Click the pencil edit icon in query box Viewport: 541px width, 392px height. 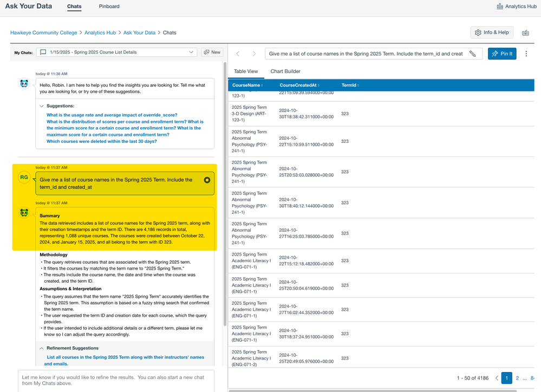click(x=473, y=54)
